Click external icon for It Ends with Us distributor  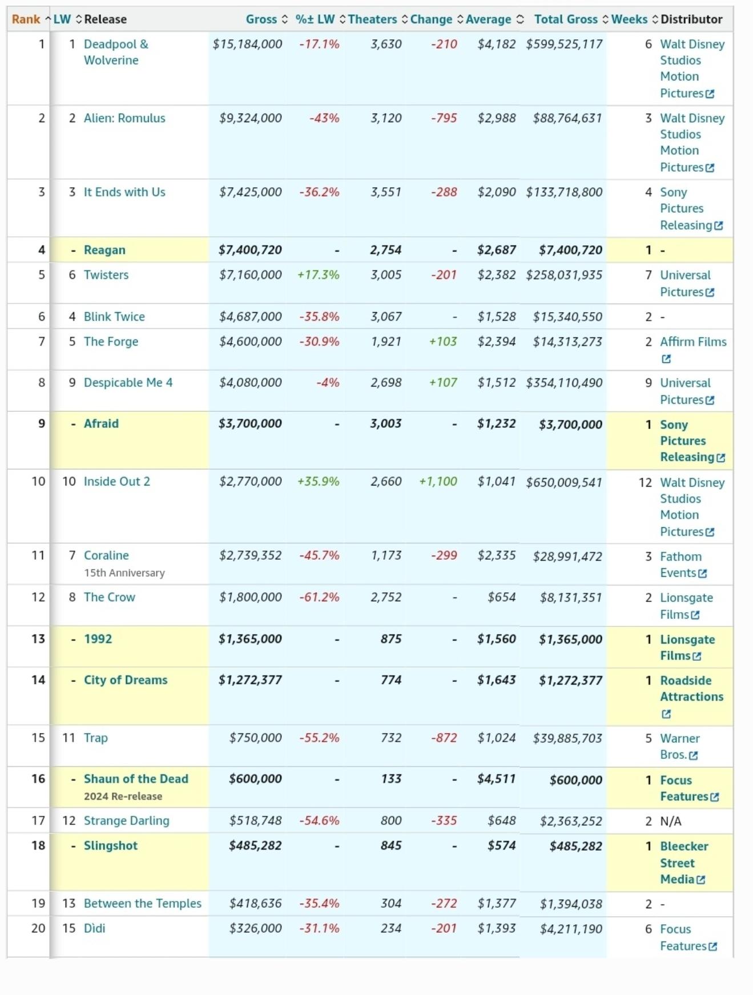718,226
